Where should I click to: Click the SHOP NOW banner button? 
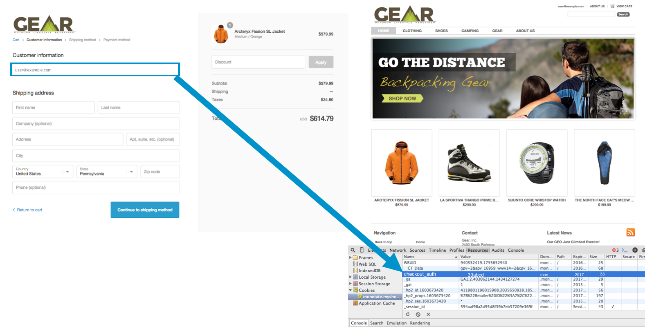tap(402, 98)
